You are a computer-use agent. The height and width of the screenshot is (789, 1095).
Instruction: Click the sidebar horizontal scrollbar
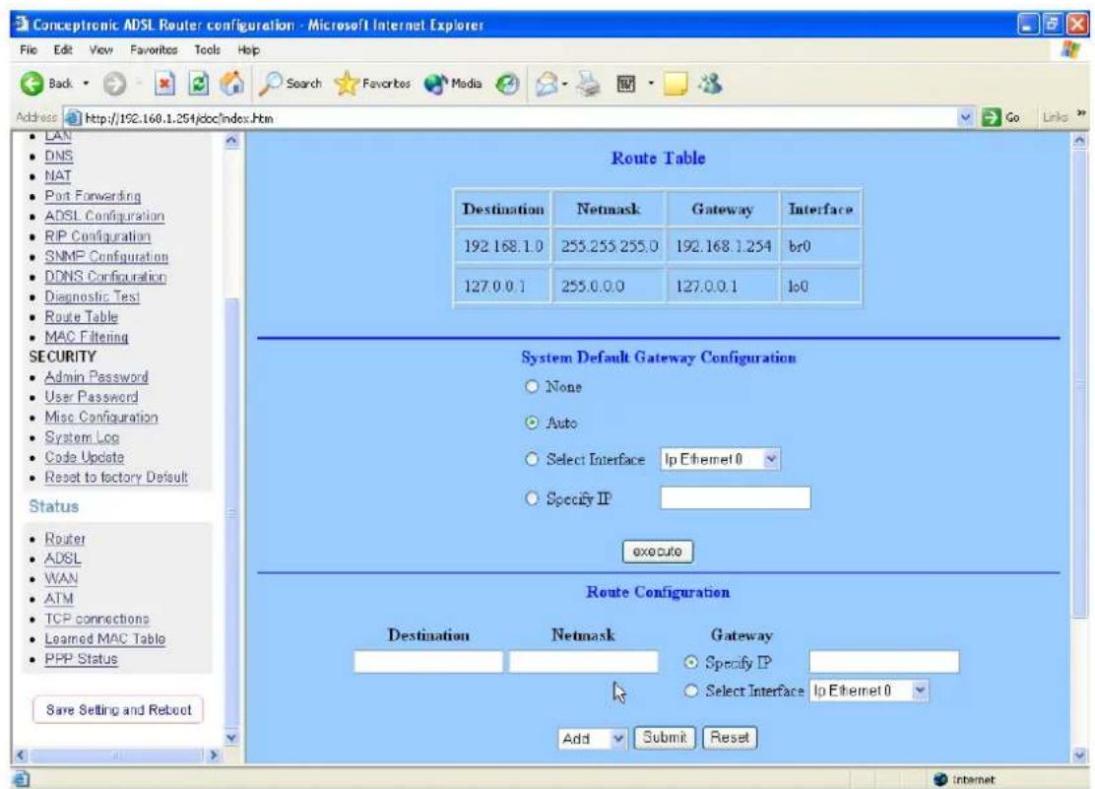116,756
